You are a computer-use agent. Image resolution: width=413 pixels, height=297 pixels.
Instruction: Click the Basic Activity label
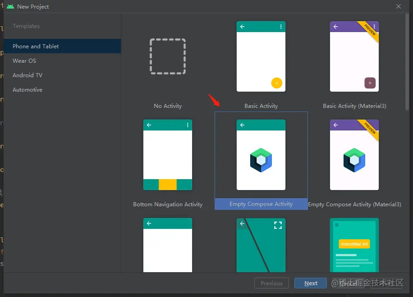click(x=261, y=106)
